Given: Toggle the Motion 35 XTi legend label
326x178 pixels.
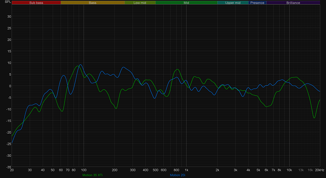Looking at the screenshot, I should click(92, 175).
